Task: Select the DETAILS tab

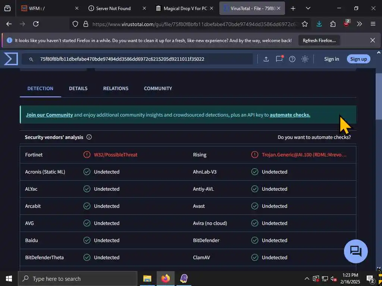Action: [78, 88]
